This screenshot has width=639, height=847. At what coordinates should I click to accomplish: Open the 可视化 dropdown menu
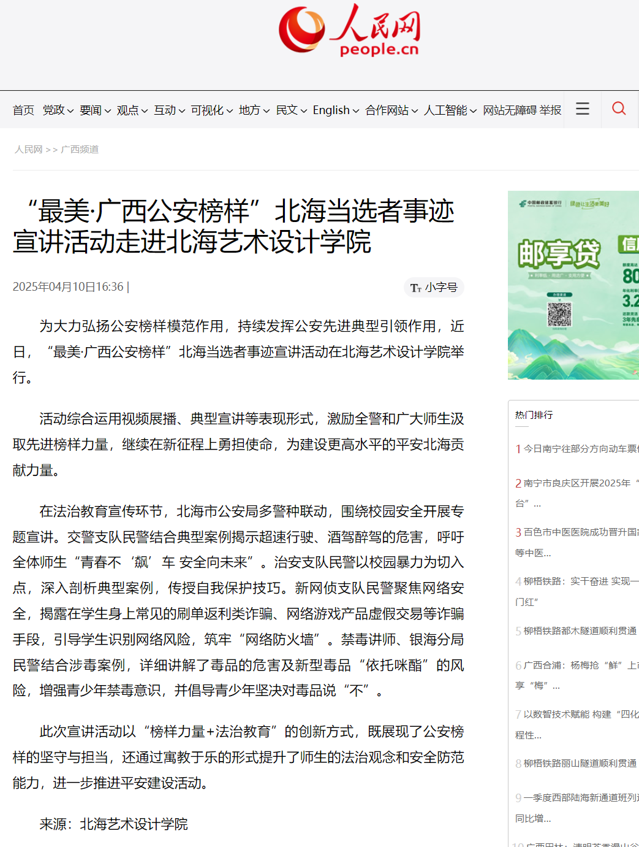(x=211, y=110)
